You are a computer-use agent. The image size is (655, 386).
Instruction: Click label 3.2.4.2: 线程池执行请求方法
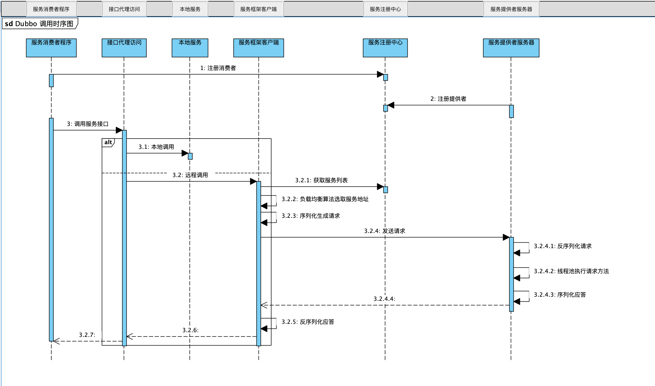571,271
